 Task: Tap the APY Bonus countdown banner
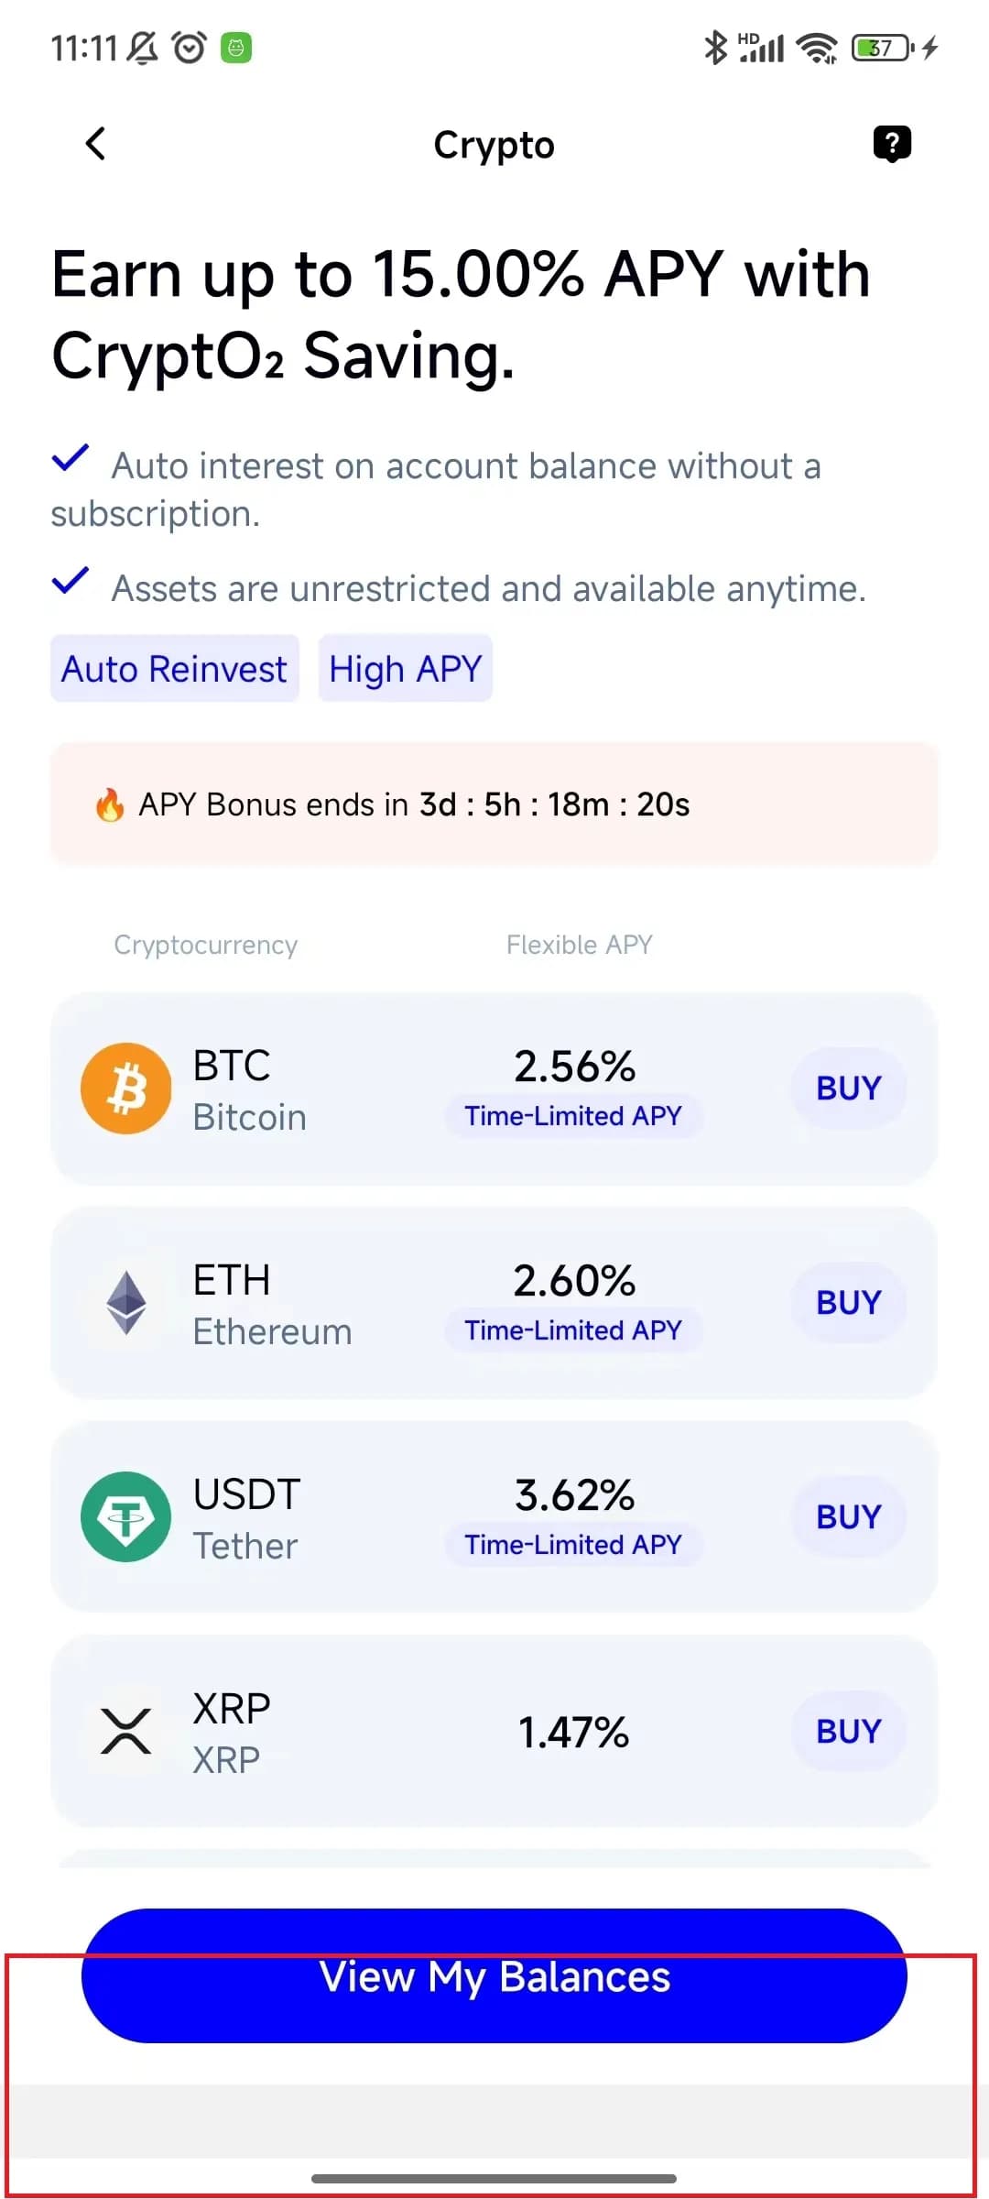tap(494, 804)
